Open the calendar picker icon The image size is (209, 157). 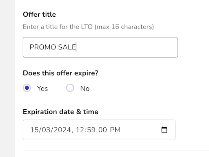[164, 130]
